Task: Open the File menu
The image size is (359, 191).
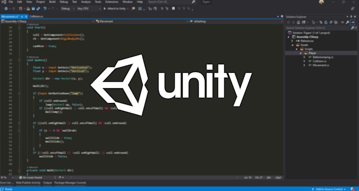Action: 11,2
